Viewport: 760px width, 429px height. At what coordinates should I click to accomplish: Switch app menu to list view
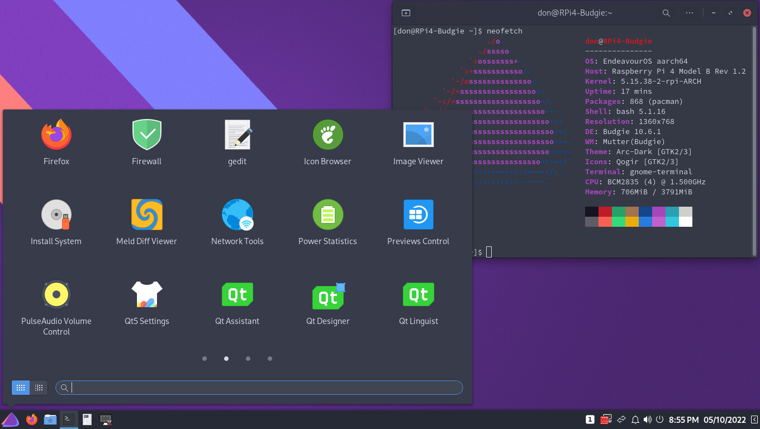[x=39, y=388]
